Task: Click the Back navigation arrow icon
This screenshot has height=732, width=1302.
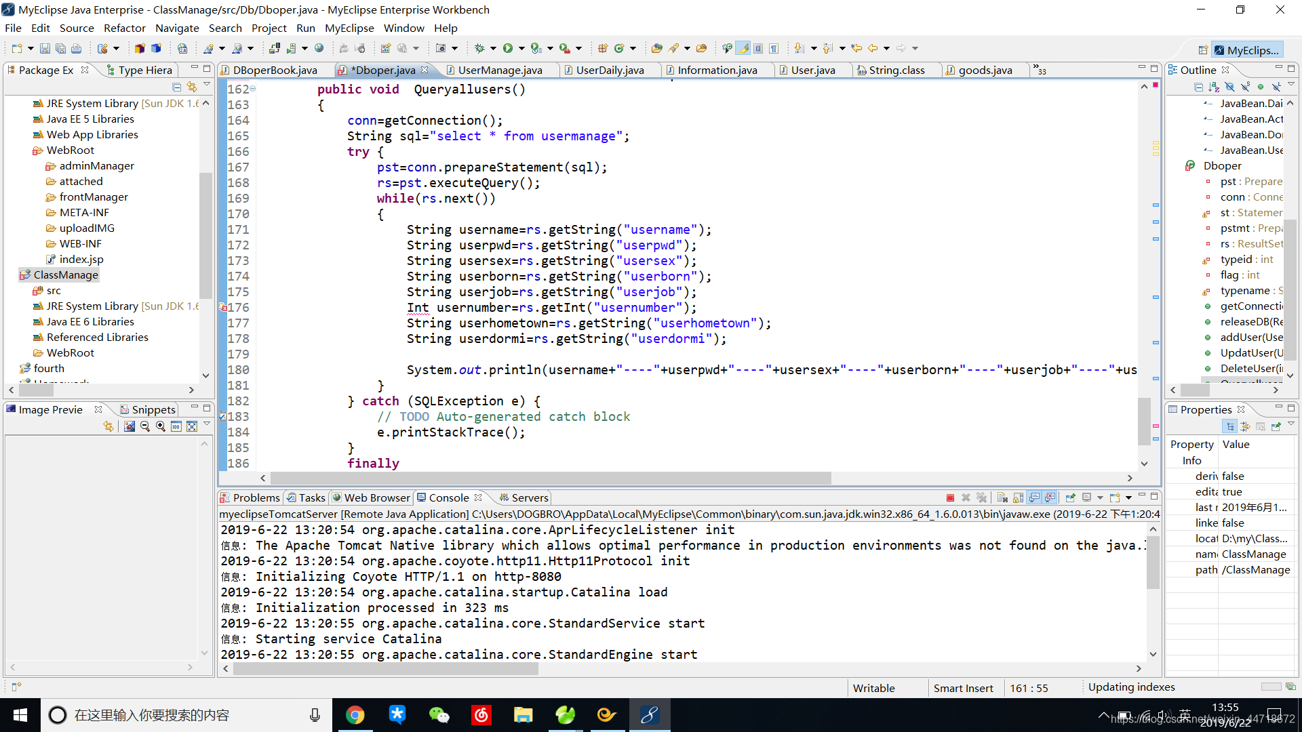Action: 873,48
